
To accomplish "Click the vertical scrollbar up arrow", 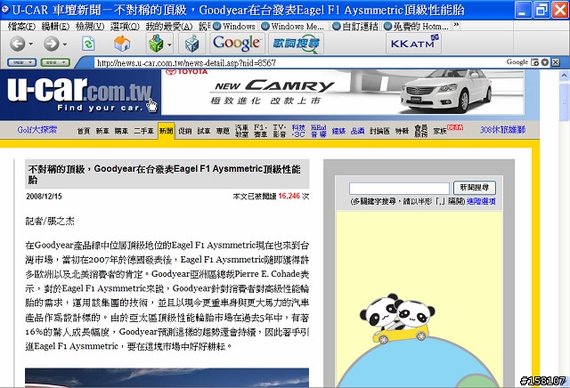I will pos(564,76).
